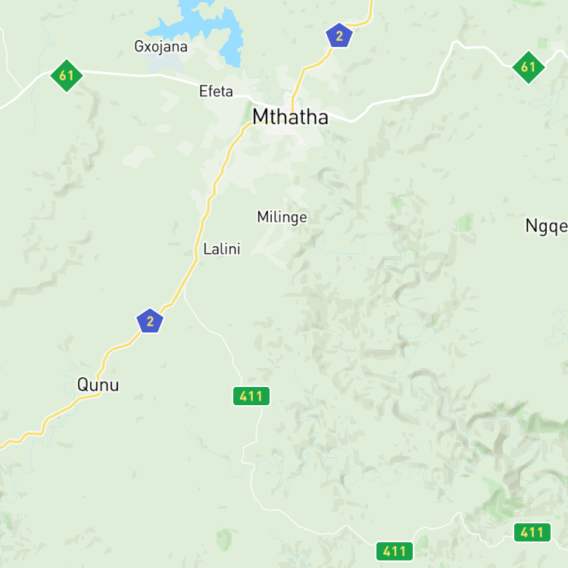Select the 411 shield nearest the bottom edge
Screen dimensions: 568x568
click(394, 551)
